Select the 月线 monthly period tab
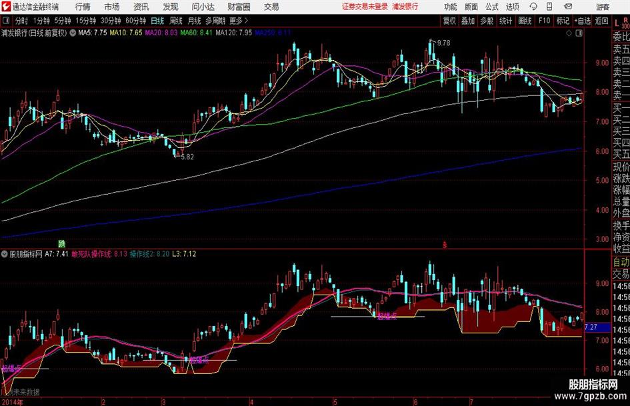 (x=195, y=21)
